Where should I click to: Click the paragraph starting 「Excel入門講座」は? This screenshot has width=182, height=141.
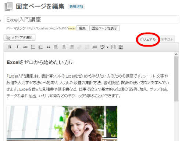88,86
